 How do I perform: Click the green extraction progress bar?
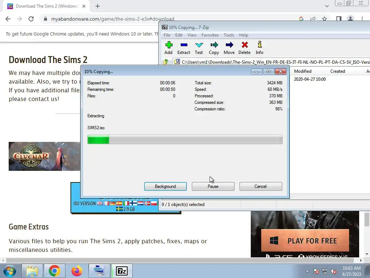pyautogui.click(x=185, y=139)
